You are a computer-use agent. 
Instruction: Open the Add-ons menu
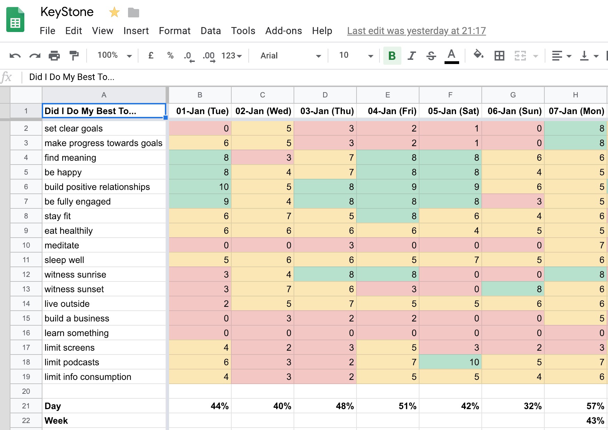283,31
